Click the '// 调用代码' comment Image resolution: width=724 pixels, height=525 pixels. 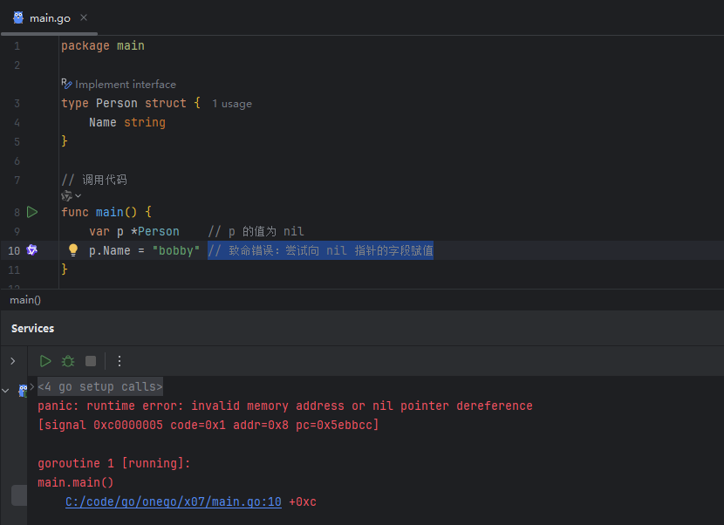coord(94,180)
